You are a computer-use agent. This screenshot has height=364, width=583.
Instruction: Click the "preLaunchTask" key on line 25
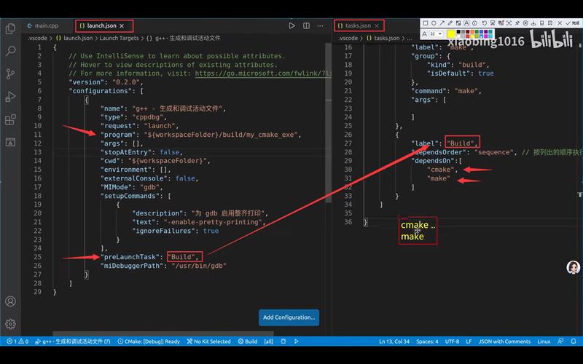coord(130,257)
